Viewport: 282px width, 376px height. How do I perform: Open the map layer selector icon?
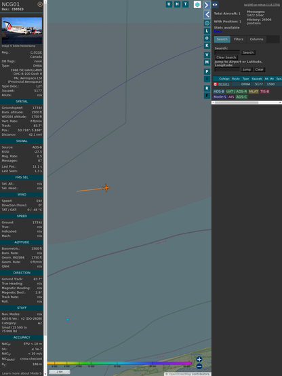(x=197, y=4)
